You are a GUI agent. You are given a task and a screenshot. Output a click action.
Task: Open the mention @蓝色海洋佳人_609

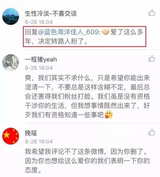pyautogui.click(x=69, y=32)
